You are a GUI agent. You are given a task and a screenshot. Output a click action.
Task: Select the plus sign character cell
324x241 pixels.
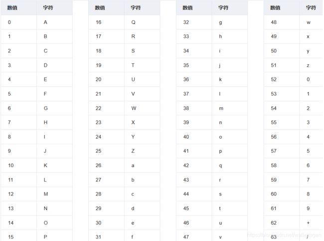click(x=311, y=223)
